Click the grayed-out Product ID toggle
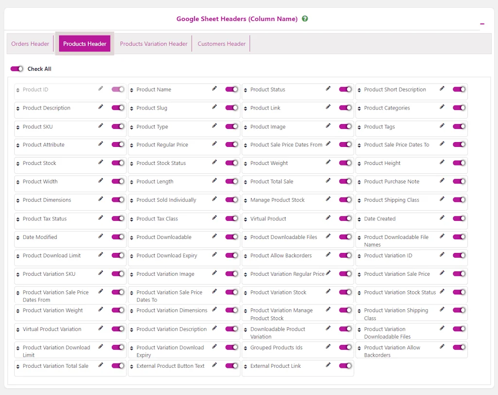Screen dimensions: 498x395 [118, 89]
